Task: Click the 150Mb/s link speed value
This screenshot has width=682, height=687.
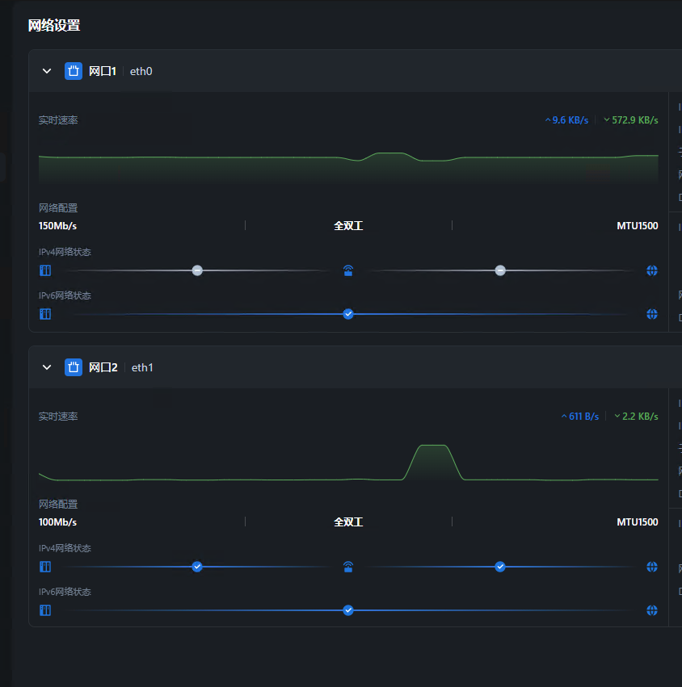Action: [x=57, y=226]
